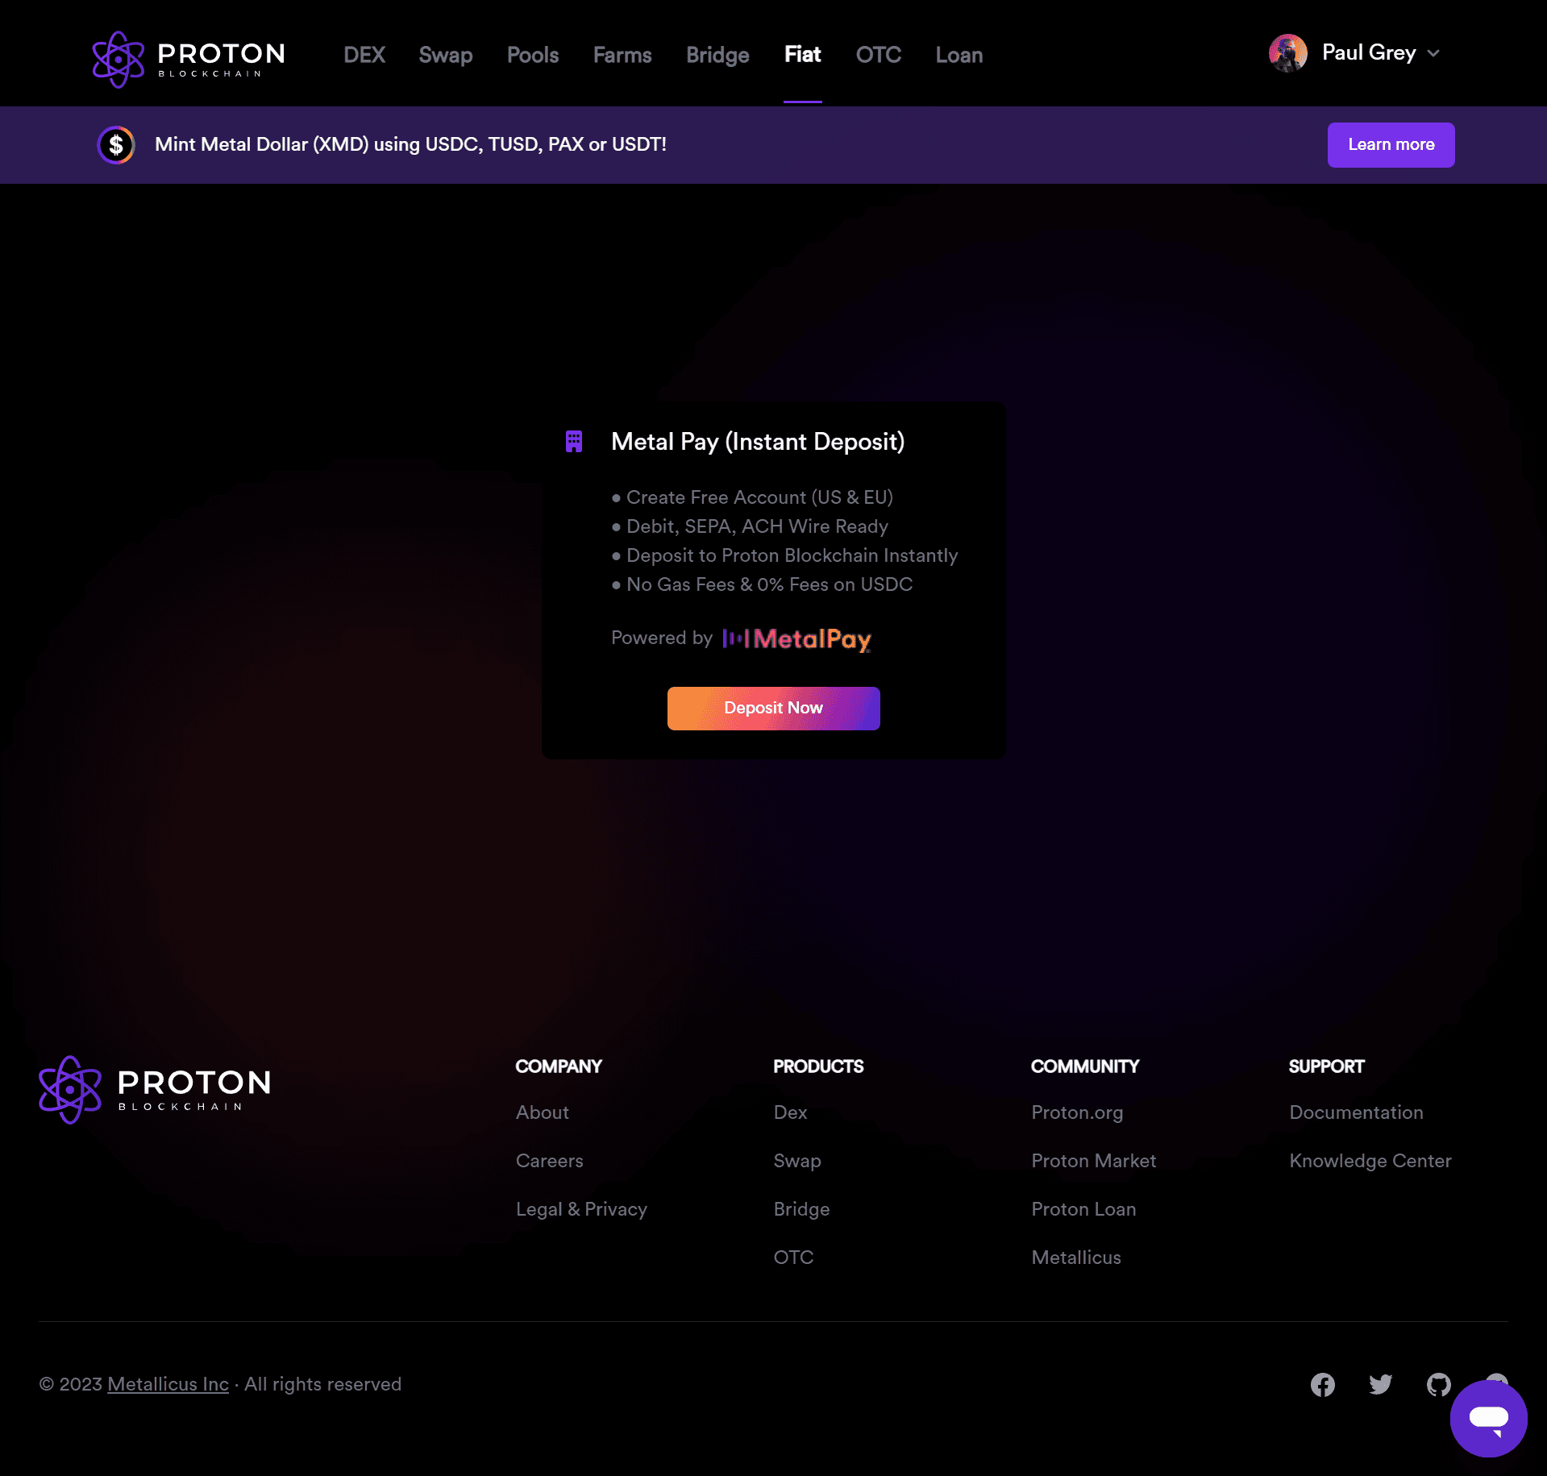The height and width of the screenshot is (1476, 1547).
Task: Open the Twitter bird icon
Action: tap(1380, 1385)
